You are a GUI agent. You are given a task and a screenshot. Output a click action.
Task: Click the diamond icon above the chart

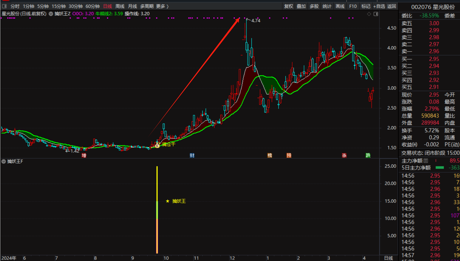coord(369,14)
